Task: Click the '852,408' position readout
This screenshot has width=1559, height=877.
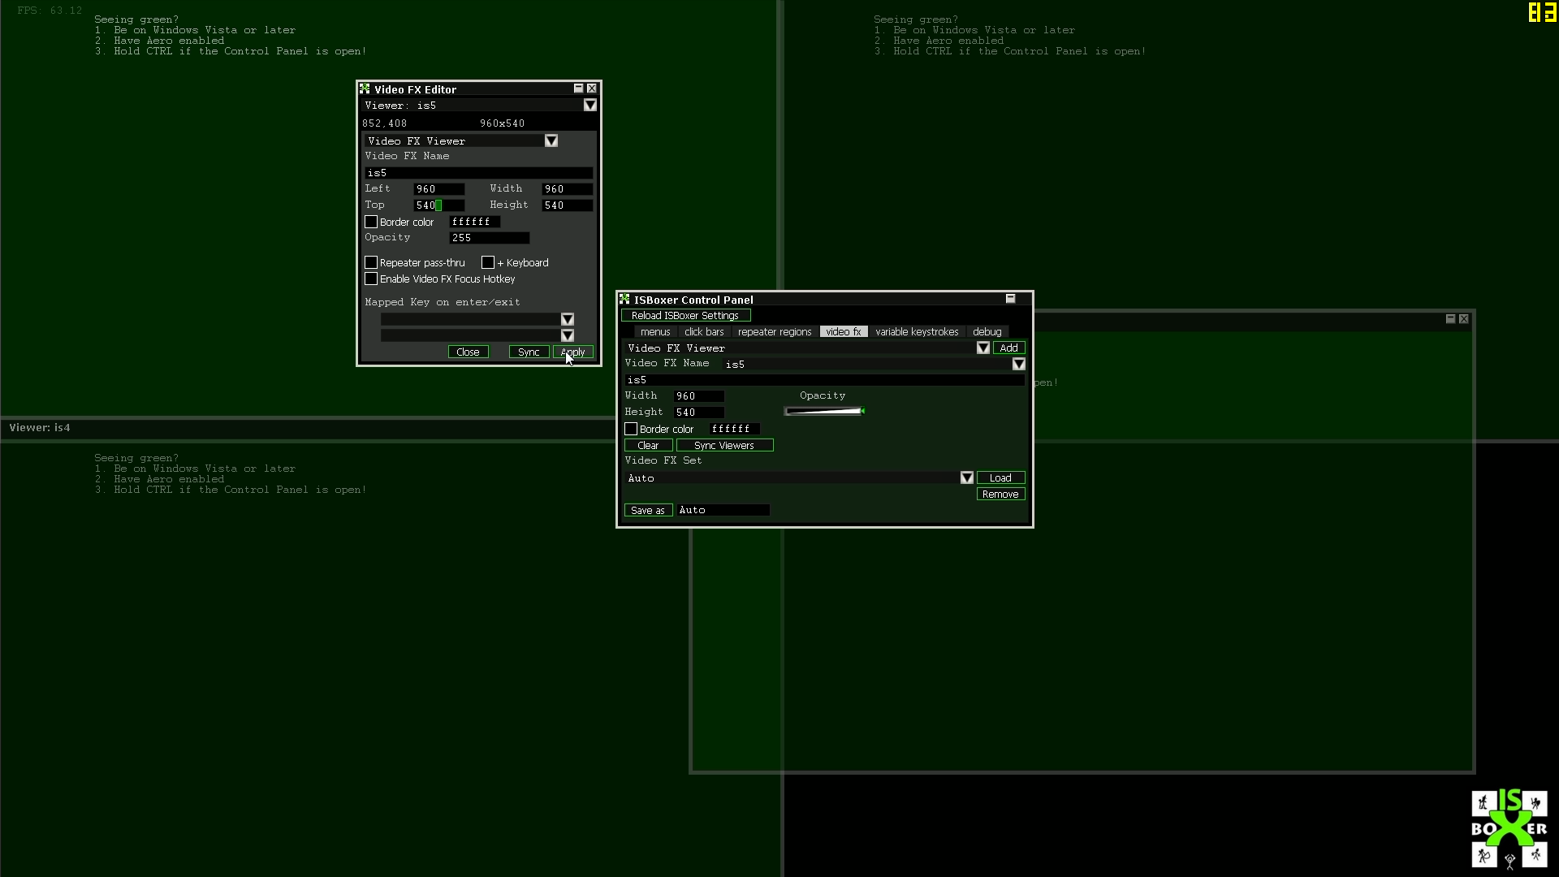Action: (385, 123)
